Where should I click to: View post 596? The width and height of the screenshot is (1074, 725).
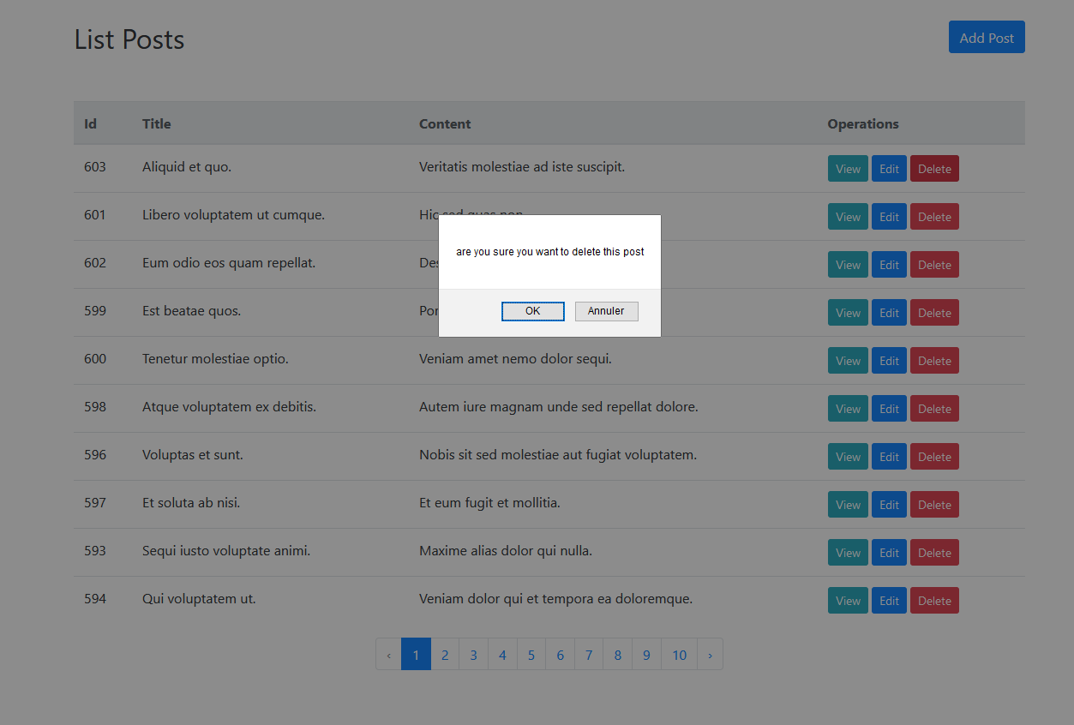click(x=848, y=457)
